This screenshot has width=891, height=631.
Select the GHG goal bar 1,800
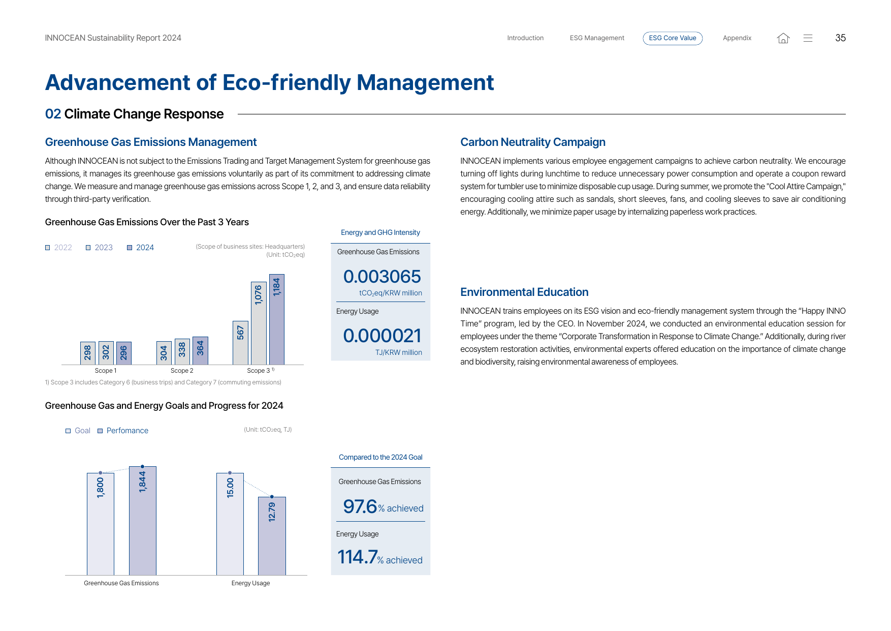pos(101,524)
